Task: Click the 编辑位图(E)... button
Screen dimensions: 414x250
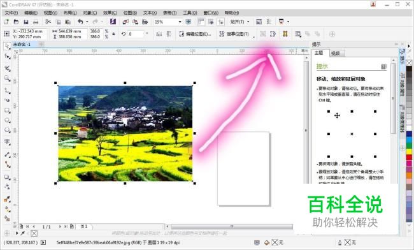Action: click(196, 34)
